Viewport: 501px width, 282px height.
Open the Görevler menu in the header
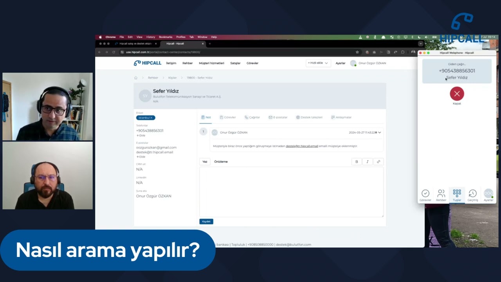(252, 63)
